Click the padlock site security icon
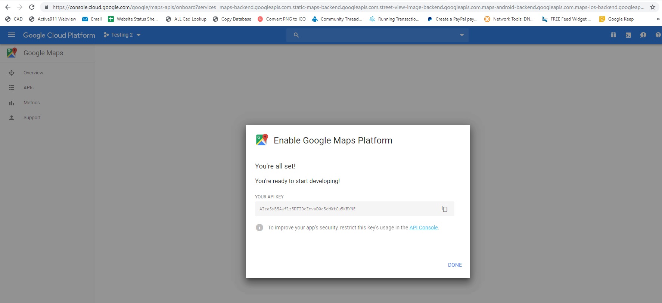Viewport: 662px width, 303px height. point(46,7)
